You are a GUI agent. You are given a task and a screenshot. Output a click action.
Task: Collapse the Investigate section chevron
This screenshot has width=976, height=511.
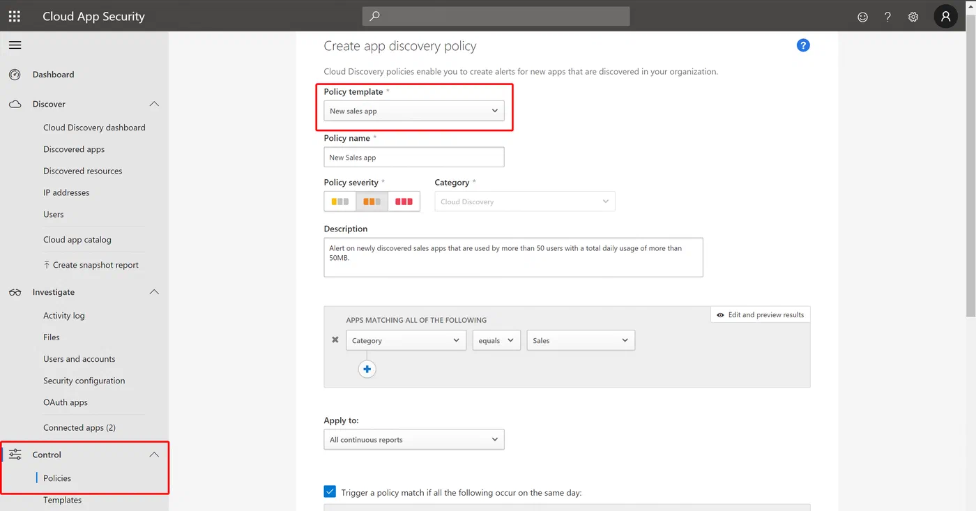[x=154, y=292]
